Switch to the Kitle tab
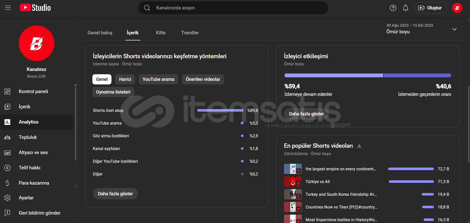The height and width of the screenshot is (223, 470). 161,33
